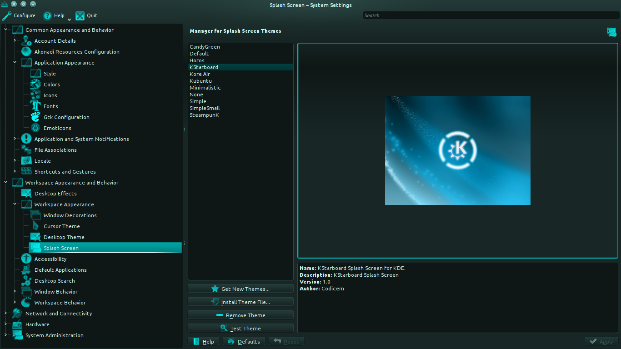Click the Shortcuts and Gestures icon
This screenshot has height=349, width=621.
click(26, 172)
